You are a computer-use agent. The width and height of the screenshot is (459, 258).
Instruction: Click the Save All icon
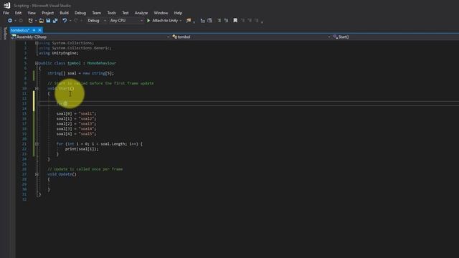(55, 21)
